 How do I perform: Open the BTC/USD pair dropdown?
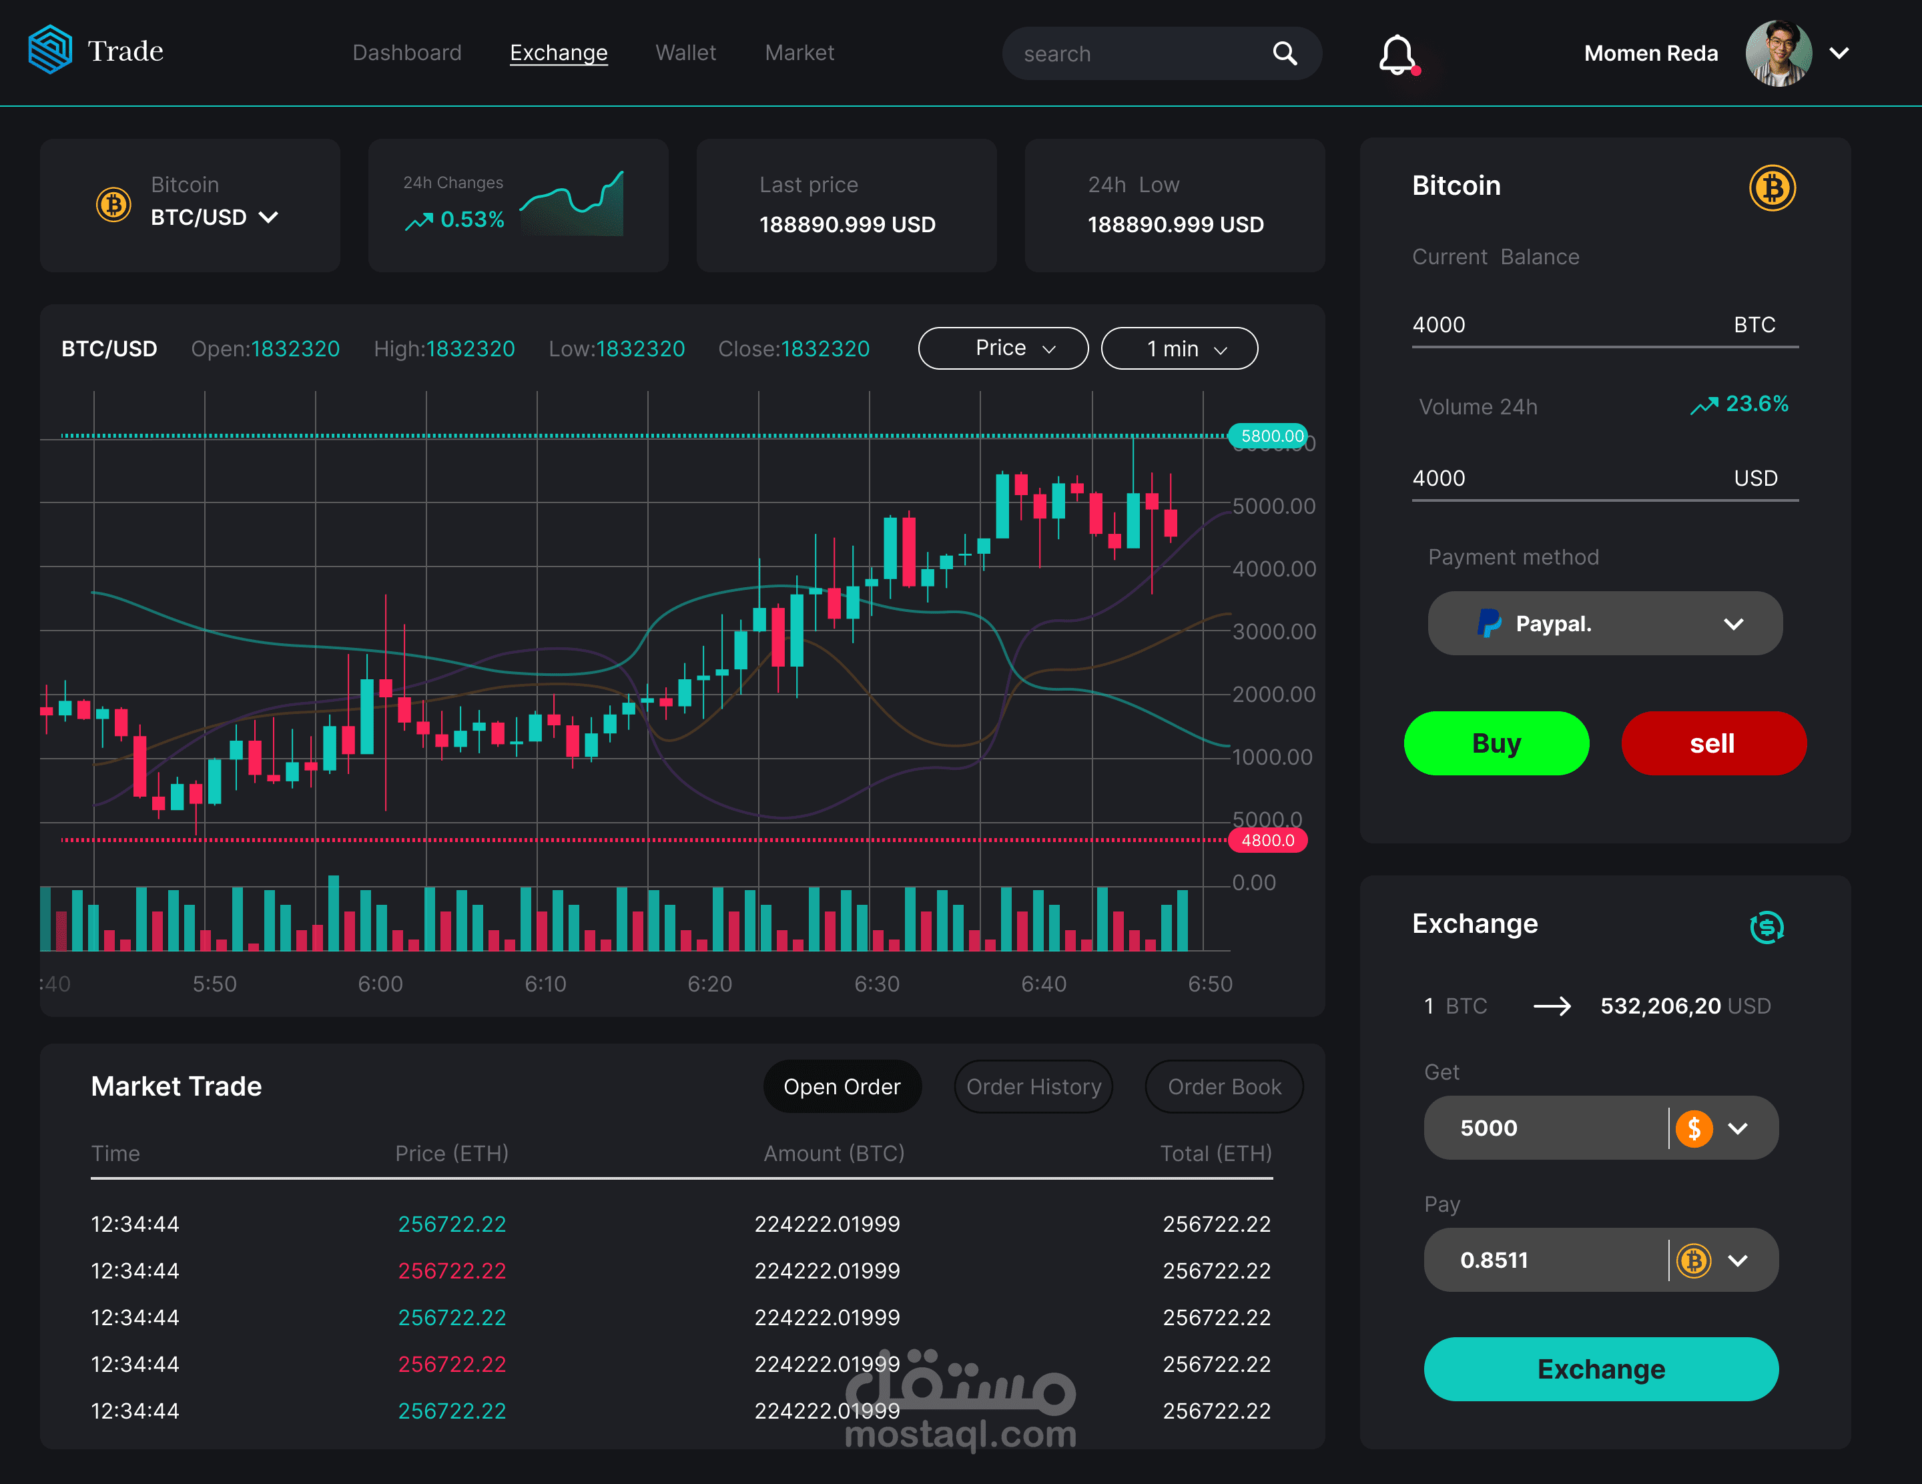tap(268, 218)
